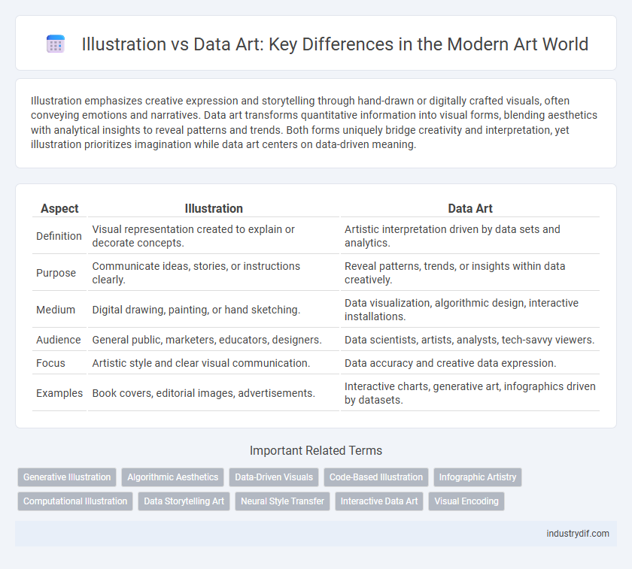The image size is (632, 569).
Task: Click the Aspect column header
Action: click(59, 208)
